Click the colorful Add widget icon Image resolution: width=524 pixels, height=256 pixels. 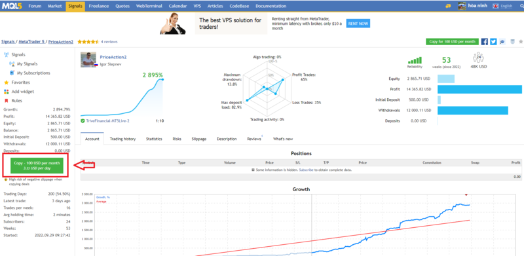pos(6,92)
